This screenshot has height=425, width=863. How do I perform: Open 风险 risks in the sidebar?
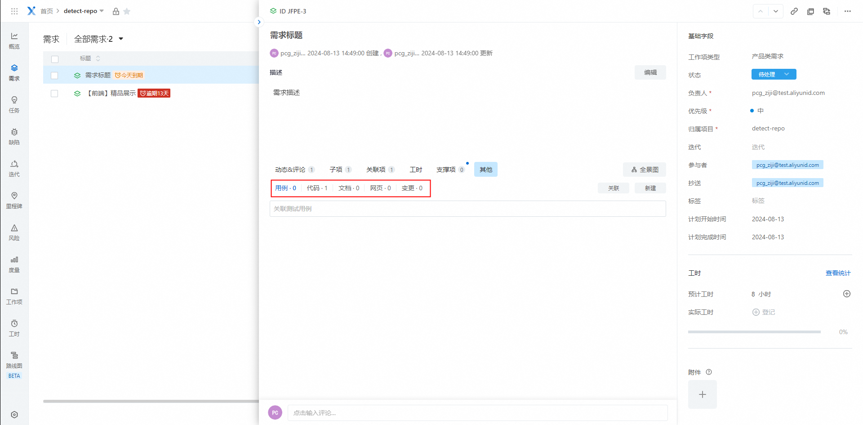[14, 232]
